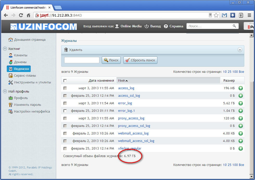Show Все rows at bottom pager

[x=241, y=165]
